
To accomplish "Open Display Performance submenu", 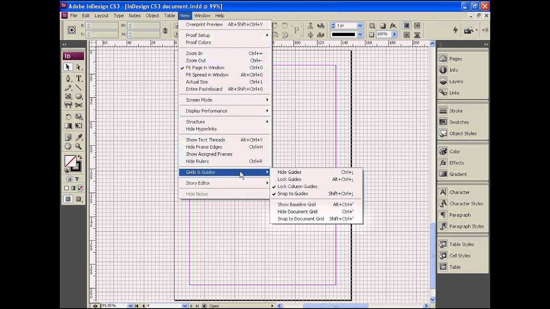I will tap(224, 111).
